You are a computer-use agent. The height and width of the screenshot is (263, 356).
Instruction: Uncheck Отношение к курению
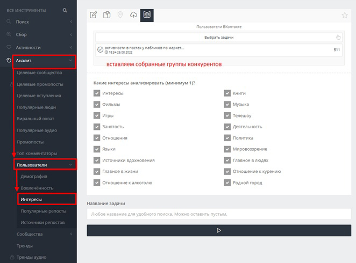click(x=227, y=171)
